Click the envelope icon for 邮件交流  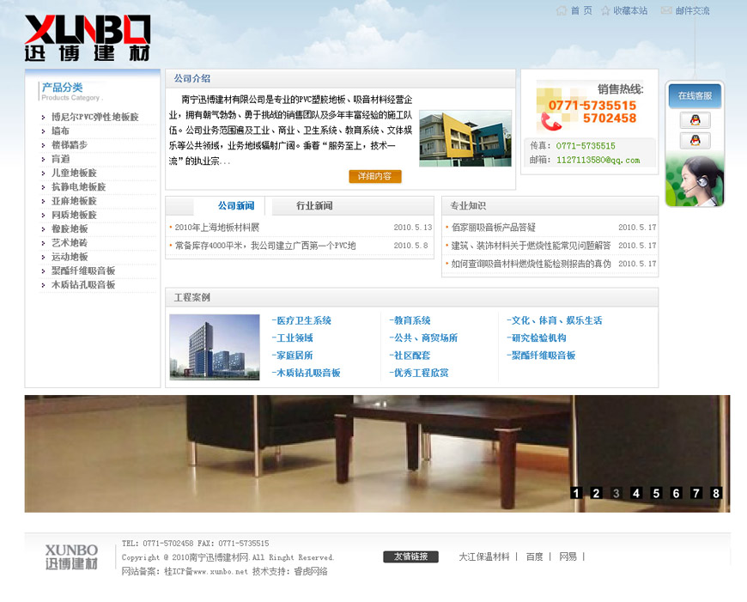tap(666, 11)
